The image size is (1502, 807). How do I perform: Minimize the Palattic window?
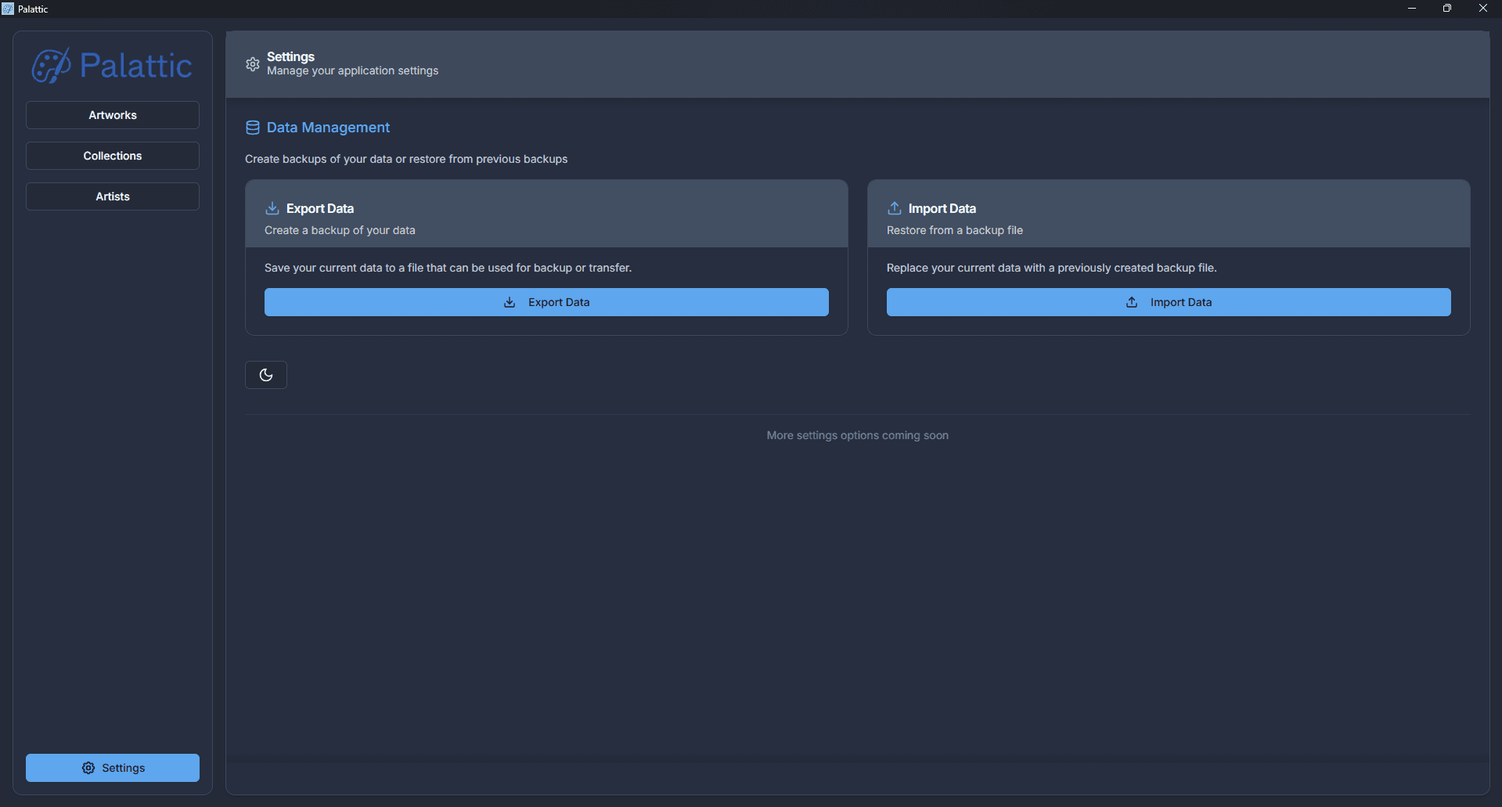pos(1412,9)
